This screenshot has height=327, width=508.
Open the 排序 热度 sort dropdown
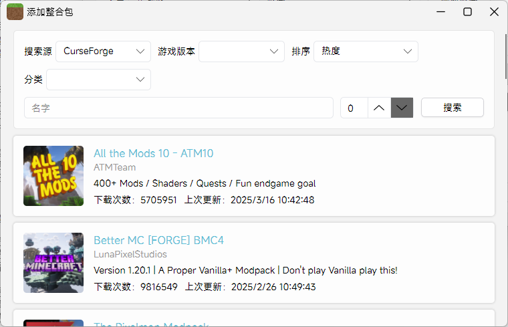(x=366, y=51)
